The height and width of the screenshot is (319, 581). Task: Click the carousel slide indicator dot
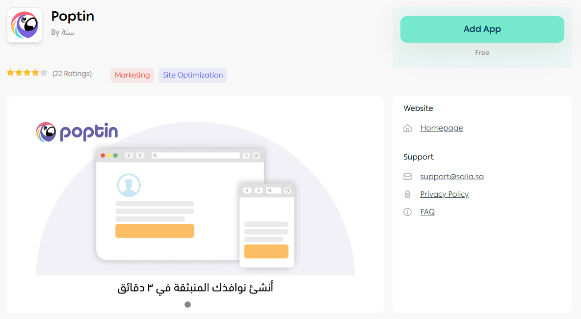coord(187,304)
